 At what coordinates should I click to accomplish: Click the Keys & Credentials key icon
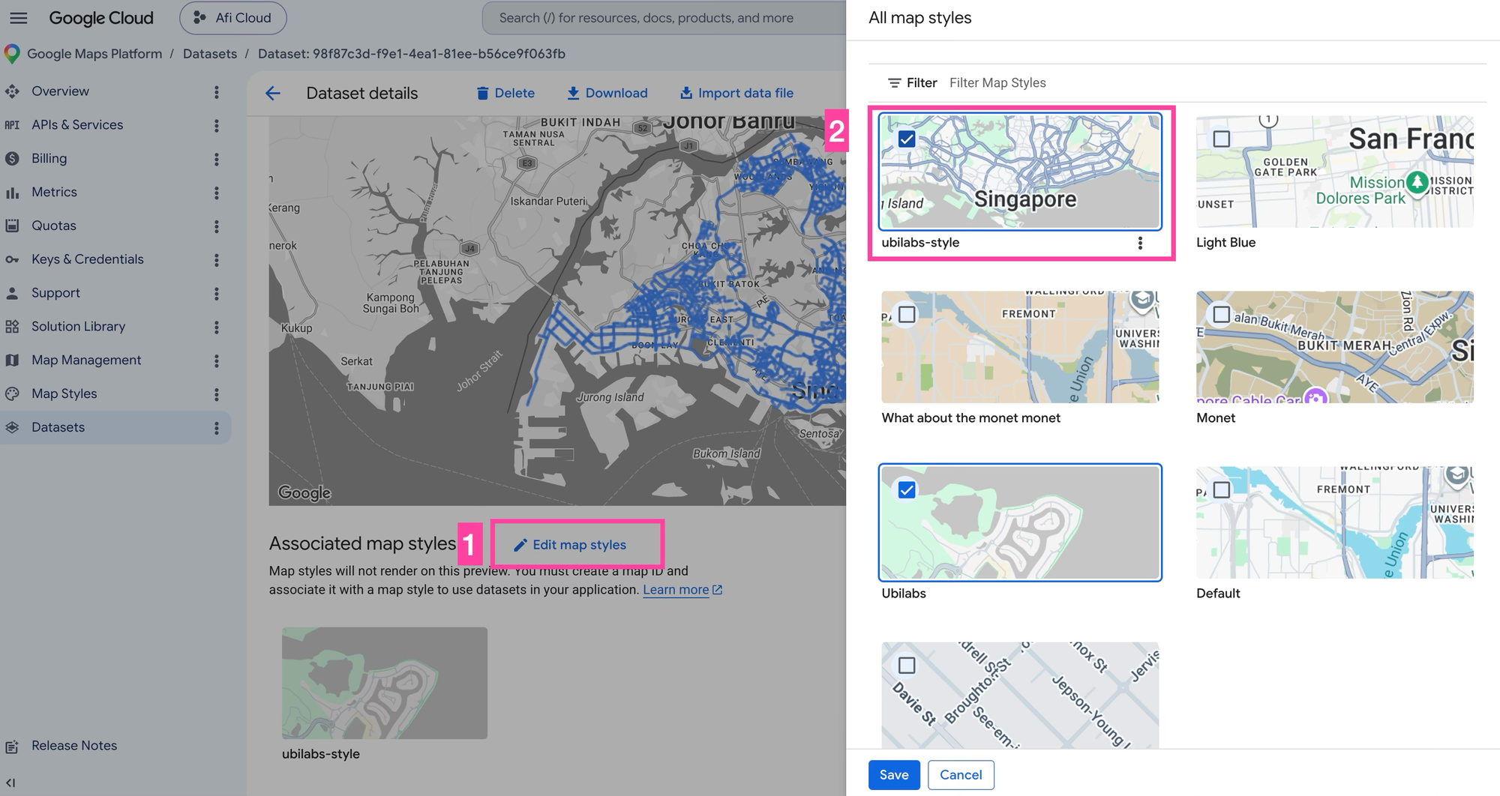(x=12, y=259)
